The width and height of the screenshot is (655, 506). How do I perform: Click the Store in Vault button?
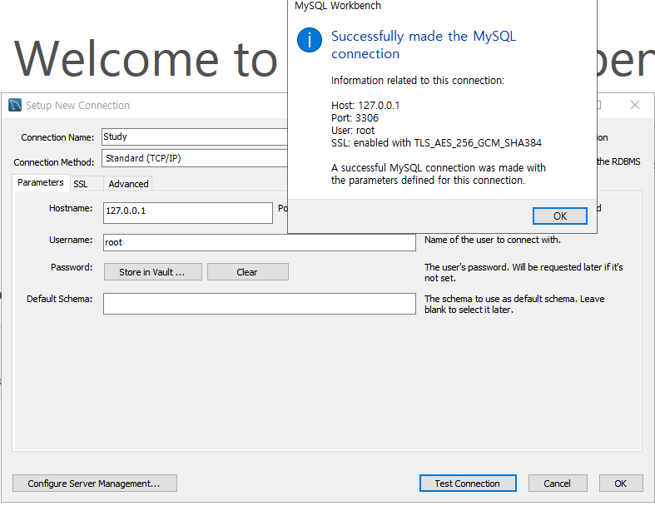click(x=152, y=272)
